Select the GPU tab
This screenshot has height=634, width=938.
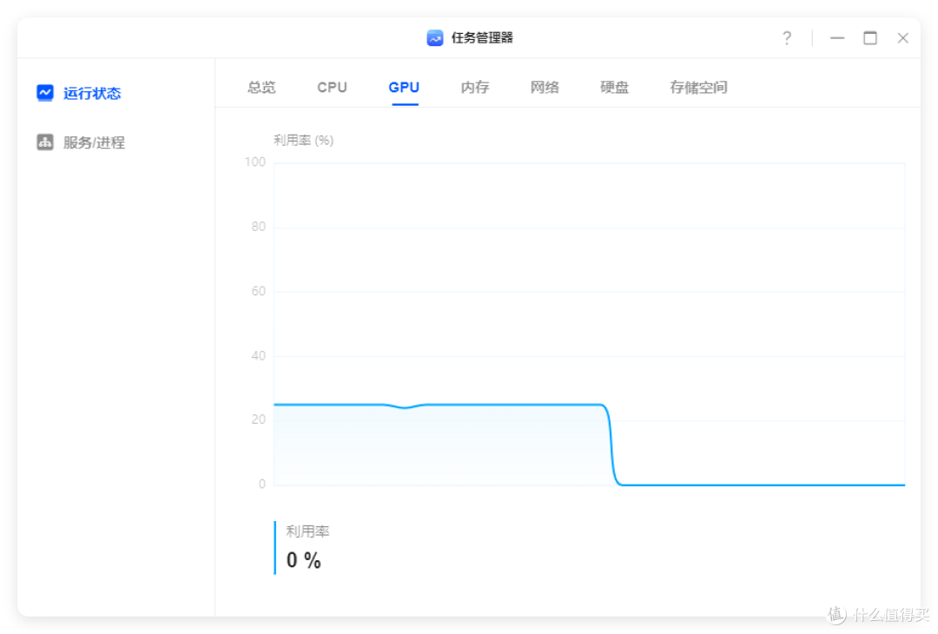[405, 88]
